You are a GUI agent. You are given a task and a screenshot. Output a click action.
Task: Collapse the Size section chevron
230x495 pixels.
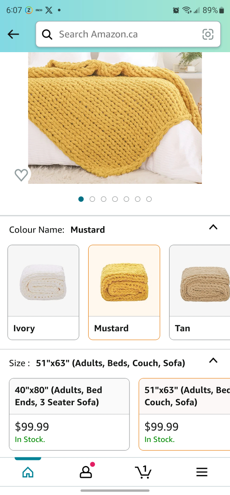pyautogui.click(x=213, y=360)
